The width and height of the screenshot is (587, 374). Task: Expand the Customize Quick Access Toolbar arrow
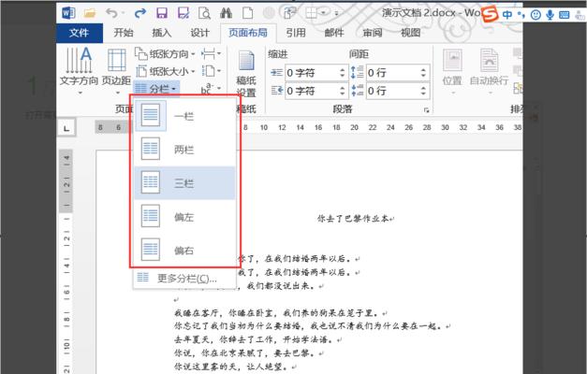pos(336,14)
